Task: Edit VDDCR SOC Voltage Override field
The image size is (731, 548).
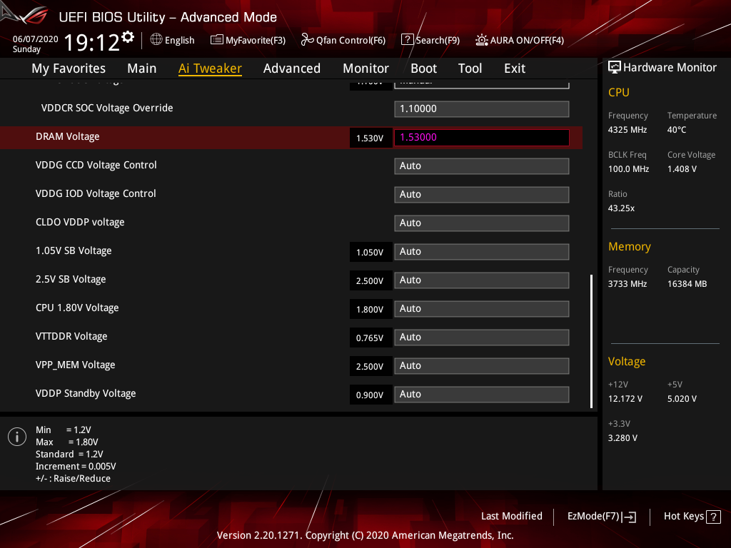Action: click(482, 109)
